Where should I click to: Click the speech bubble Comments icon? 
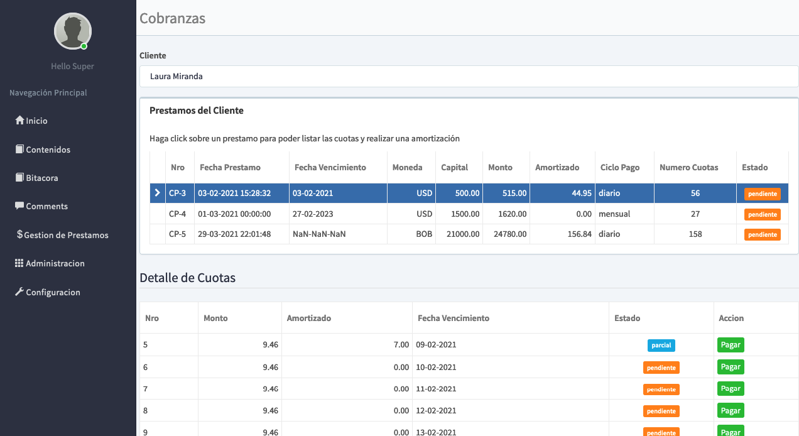pyautogui.click(x=19, y=206)
